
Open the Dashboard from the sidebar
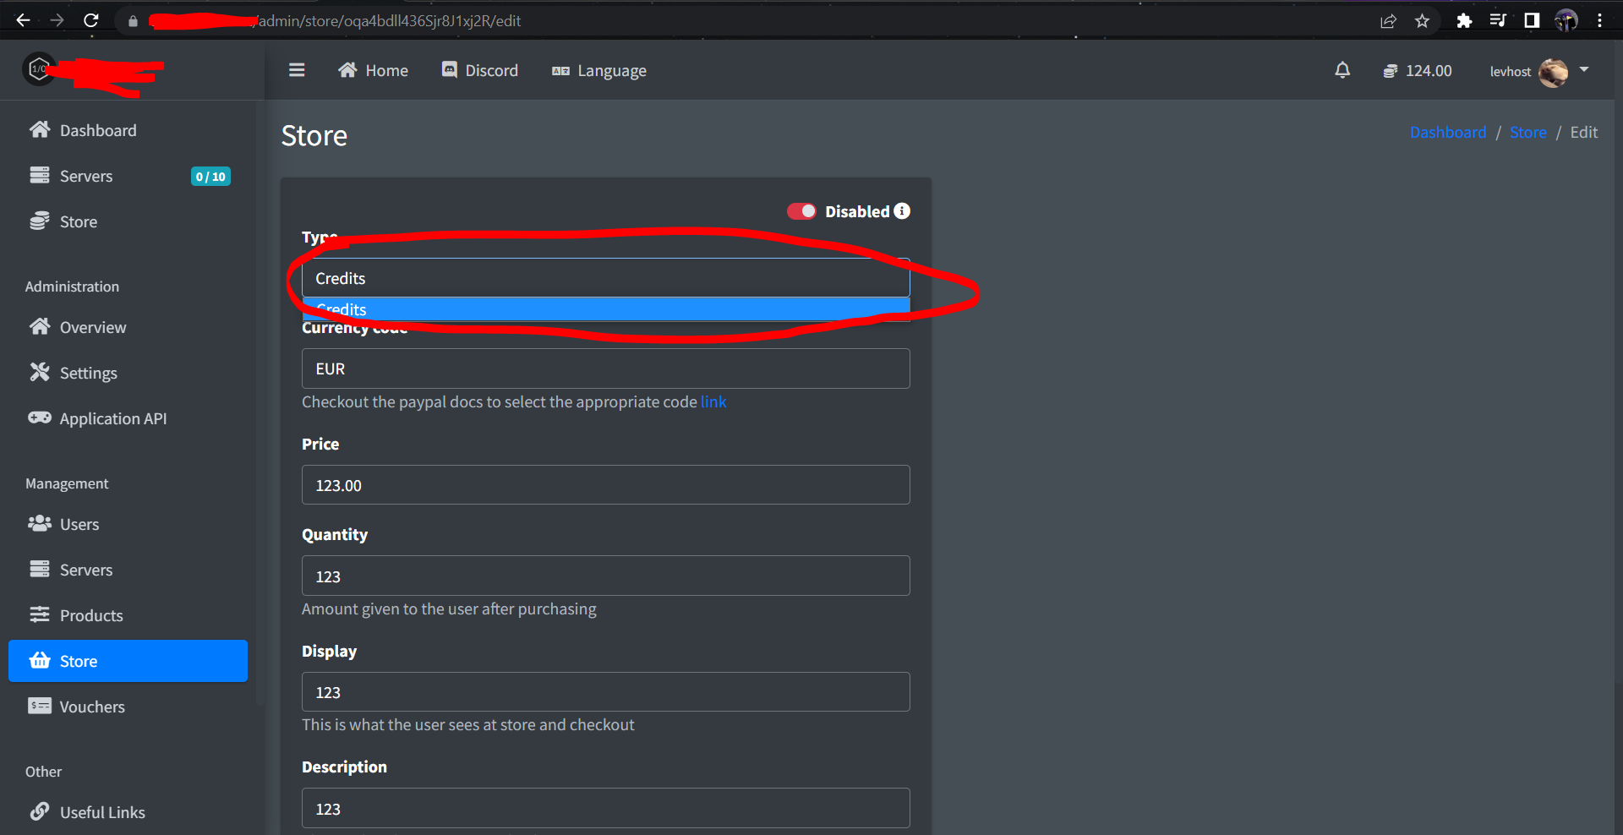(x=98, y=129)
